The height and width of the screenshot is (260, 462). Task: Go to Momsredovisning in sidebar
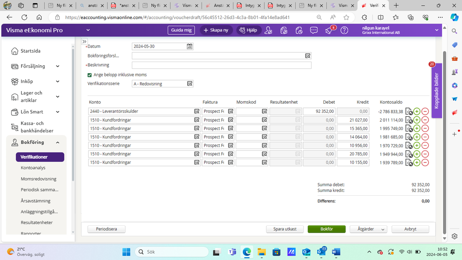[38, 179]
